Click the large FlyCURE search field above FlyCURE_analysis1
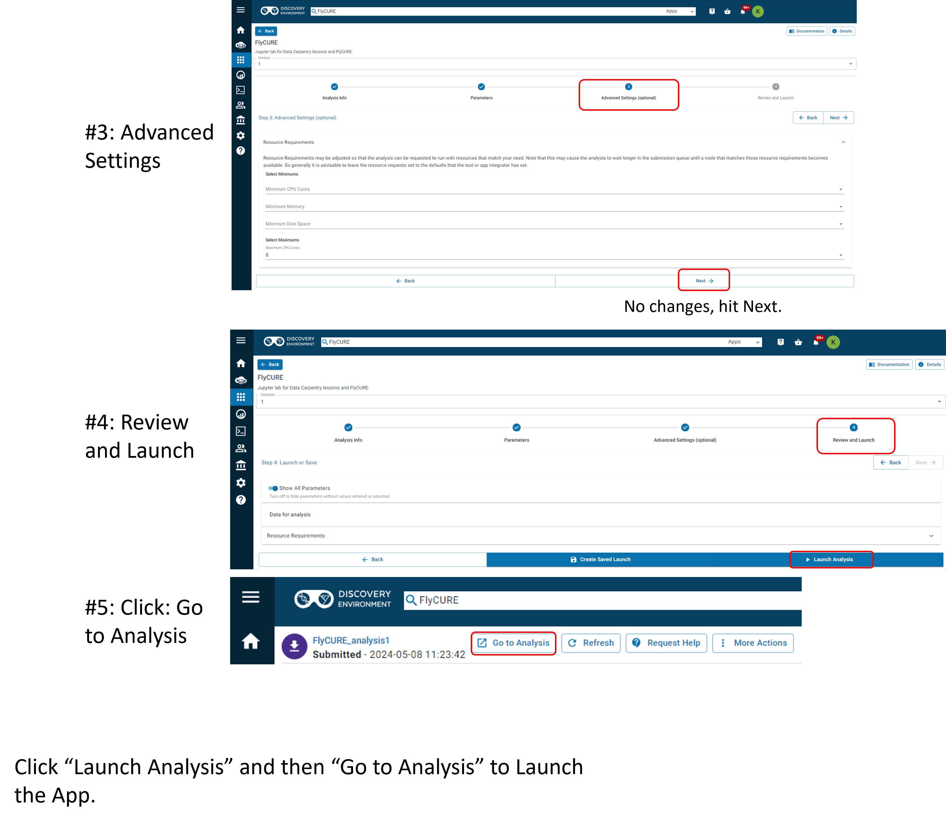Screen dimensions: 946x823 pyautogui.click(x=603, y=600)
